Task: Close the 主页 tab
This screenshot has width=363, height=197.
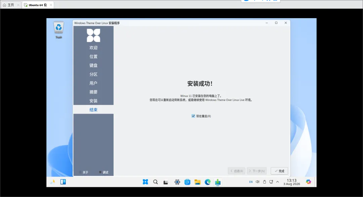Action: (x=18, y=5)
